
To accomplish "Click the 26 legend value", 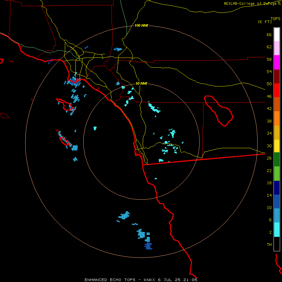I will tap(269, 158).
